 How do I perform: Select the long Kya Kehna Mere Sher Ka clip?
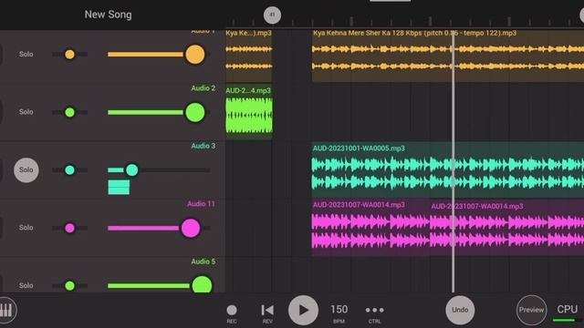coord(448,56)
